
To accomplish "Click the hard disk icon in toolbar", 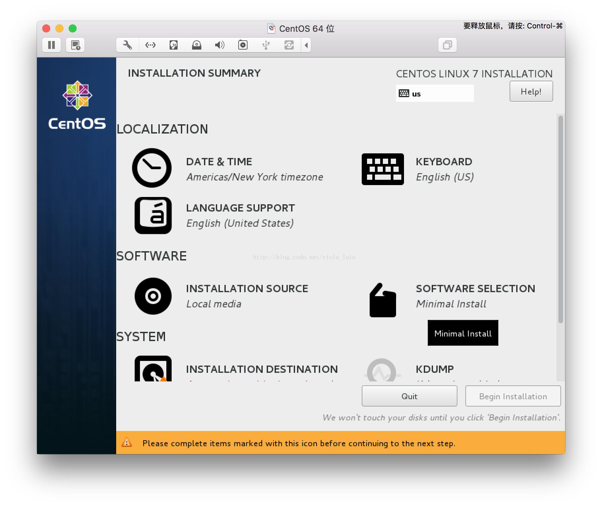I will [x=174, y=45].
